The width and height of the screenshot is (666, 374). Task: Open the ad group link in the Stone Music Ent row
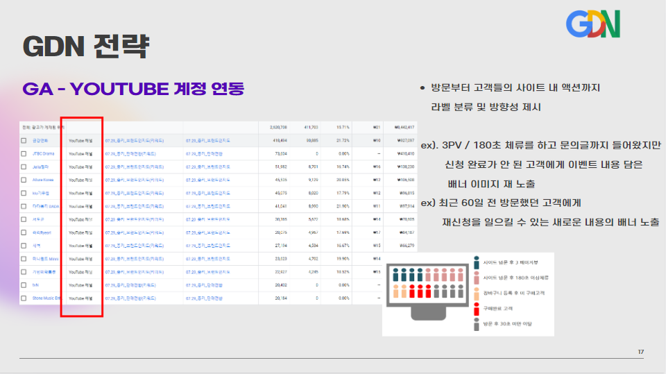(204, 298)
